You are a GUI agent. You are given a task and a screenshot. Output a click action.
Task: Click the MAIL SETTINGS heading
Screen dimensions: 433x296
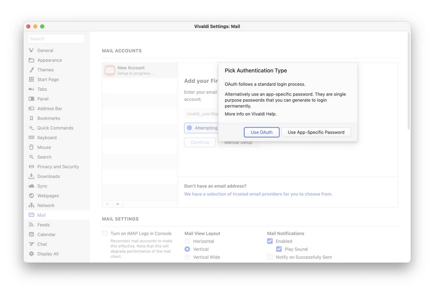pyautogui.click(x=120, y=219)
